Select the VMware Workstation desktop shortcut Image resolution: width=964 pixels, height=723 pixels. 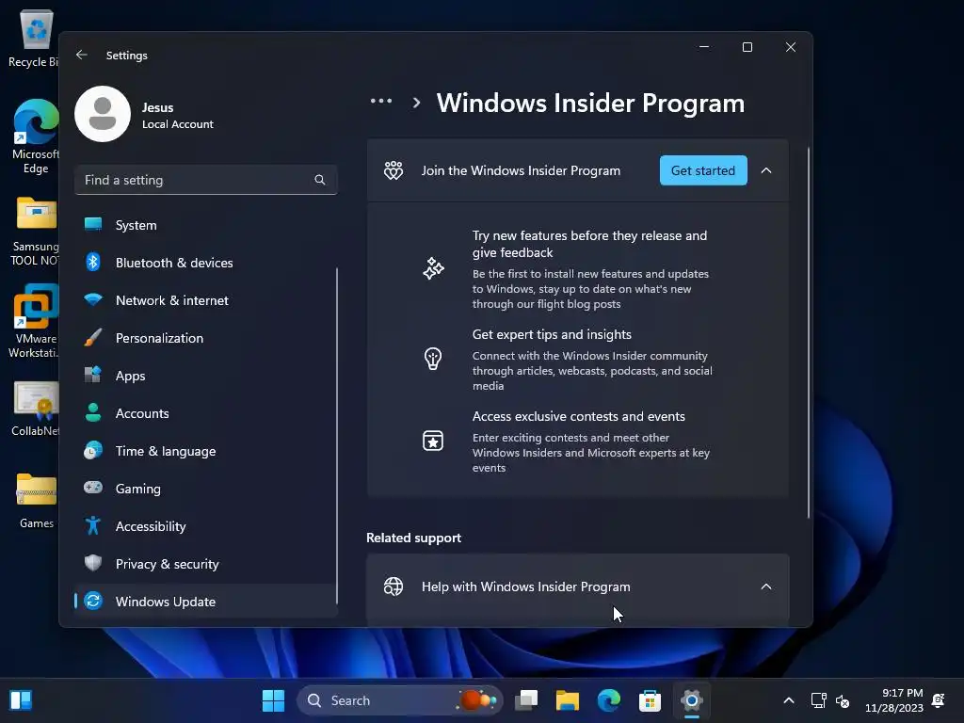(x=35, y=322)
